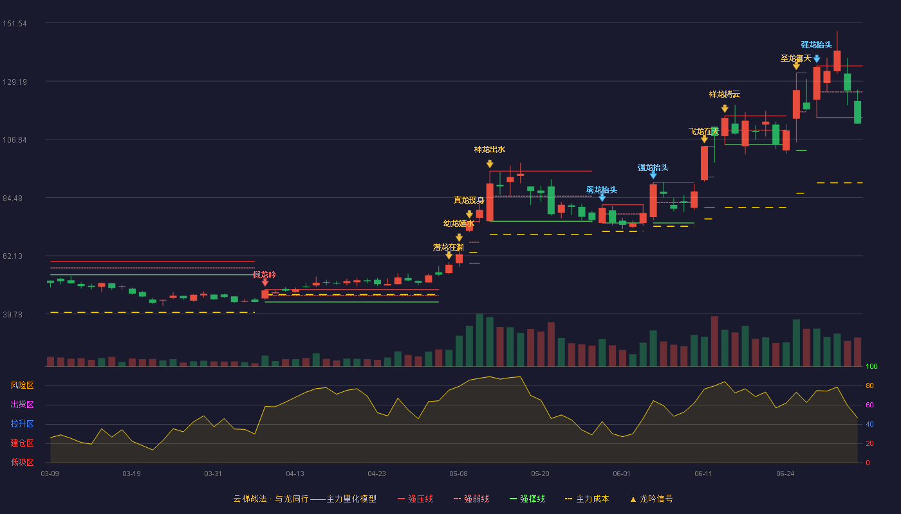Click the 05-08 date label
Image resolution: width=901 pixels, height=514 pixels.
(458, 474)
